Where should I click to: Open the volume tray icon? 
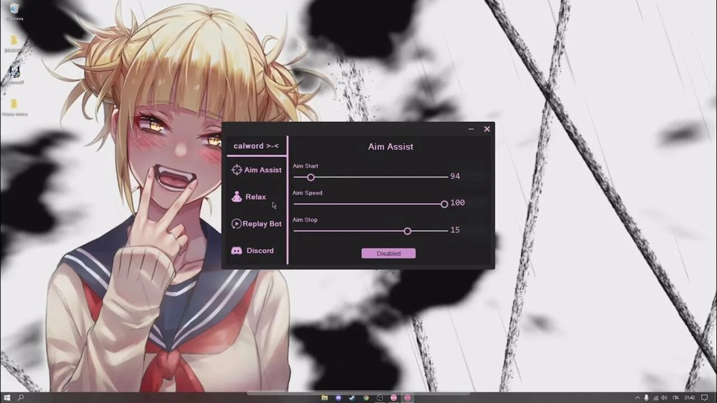point(664,397)
